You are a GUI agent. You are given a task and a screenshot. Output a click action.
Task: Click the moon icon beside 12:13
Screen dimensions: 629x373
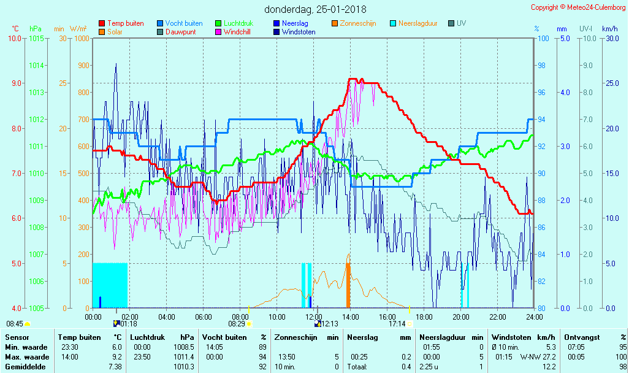tap(318, 323)
